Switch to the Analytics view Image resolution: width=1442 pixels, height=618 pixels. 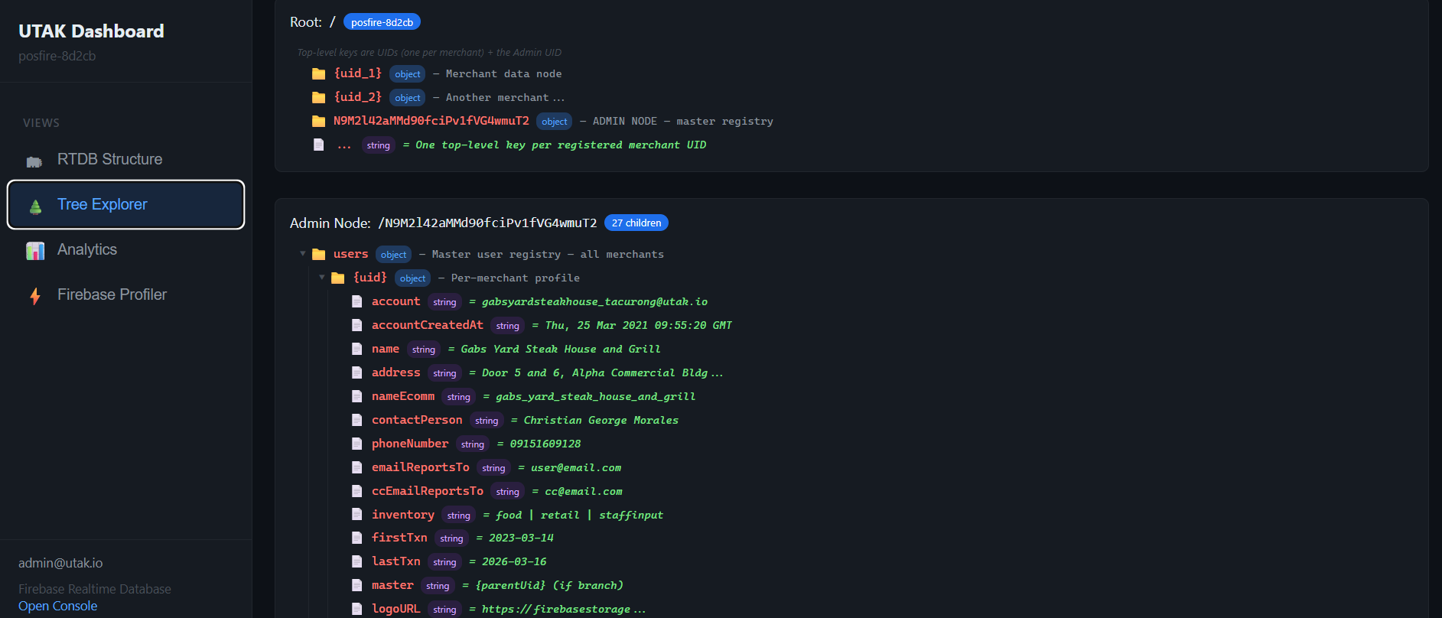coord(87,249)
